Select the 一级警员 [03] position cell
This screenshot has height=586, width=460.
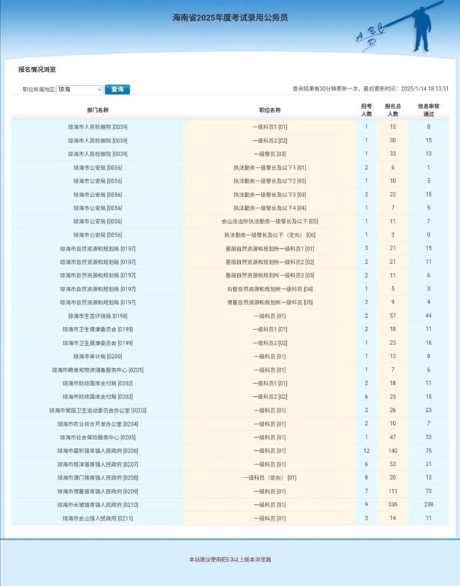[270, 154]
